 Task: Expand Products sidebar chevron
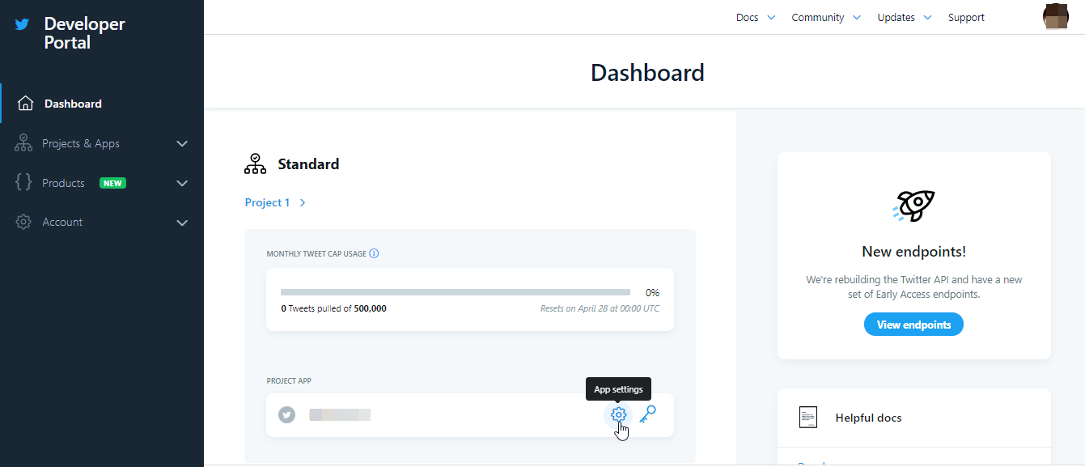click(x=182, y=184)
